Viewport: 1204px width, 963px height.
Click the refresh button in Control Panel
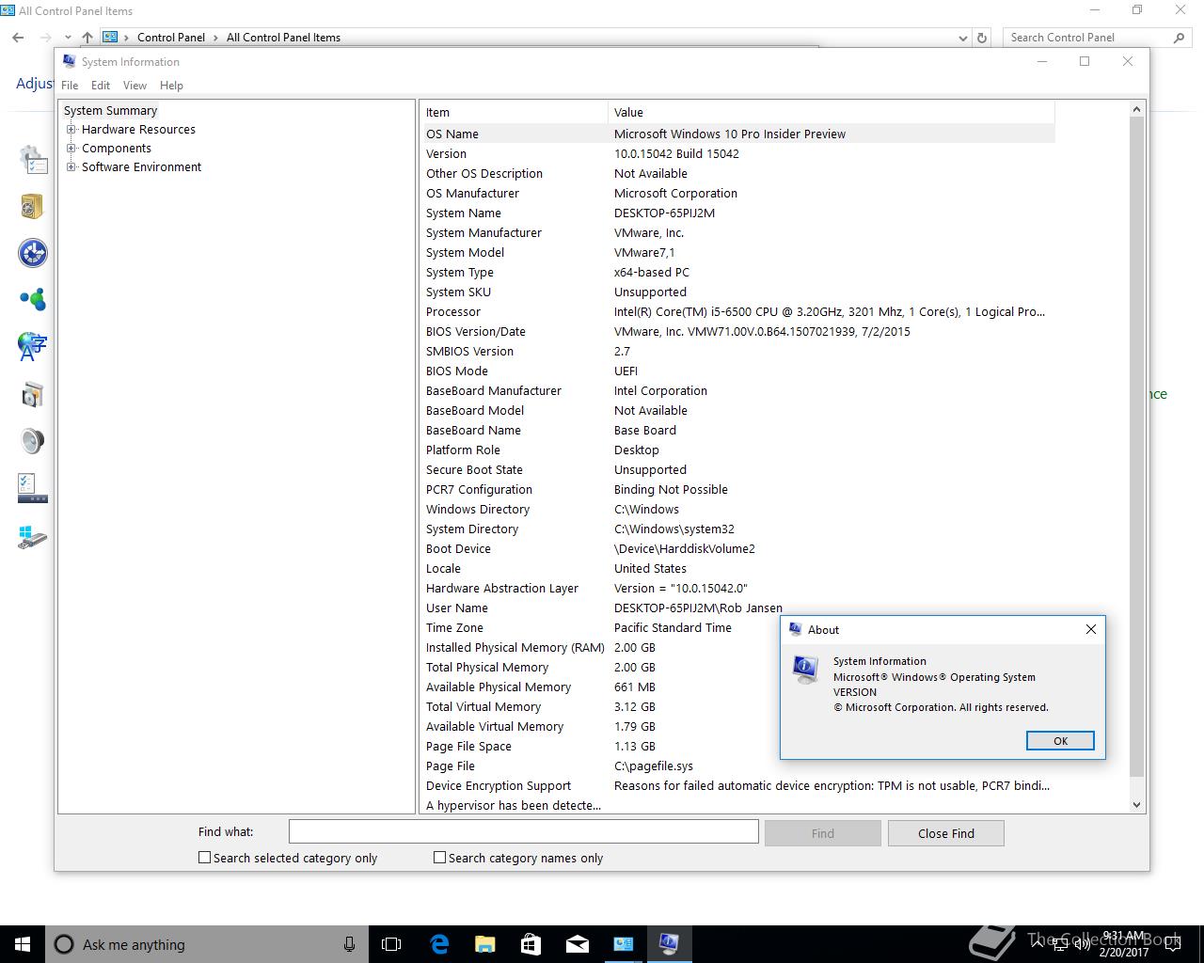pyautogui.click(x=982, y=38)
